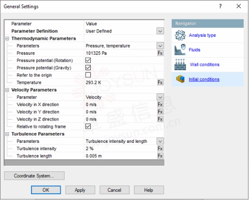
Task: Click the Initial conditions cube icon
Action: (x=180, y=79)
